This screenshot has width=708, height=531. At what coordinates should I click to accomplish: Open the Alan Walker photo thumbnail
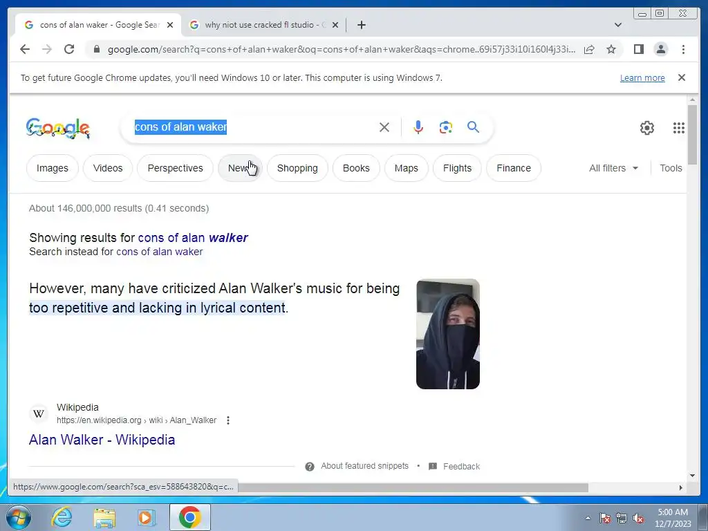coord(447,334)
